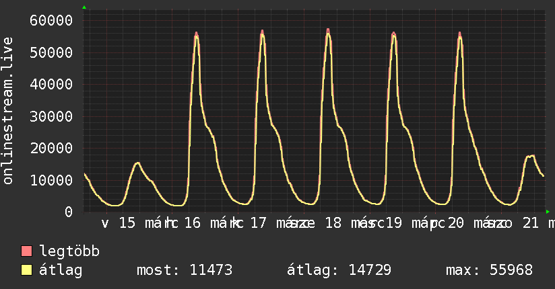555x289 pixels.
Task: Click the 30000 y-axis label
Action: pyautogui.click(x=51, y=116)
